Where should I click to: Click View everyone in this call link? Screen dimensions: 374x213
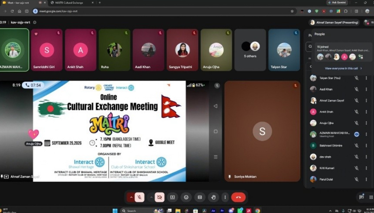[x=343, y=68]
